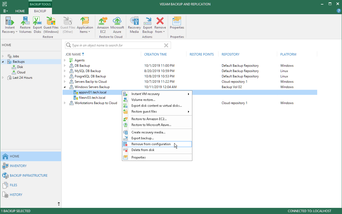The height and width of the screenshot is (214, 342).
Task: Click 10/1/2019 11:00 PM creation time
Action: tap(159, 66)
